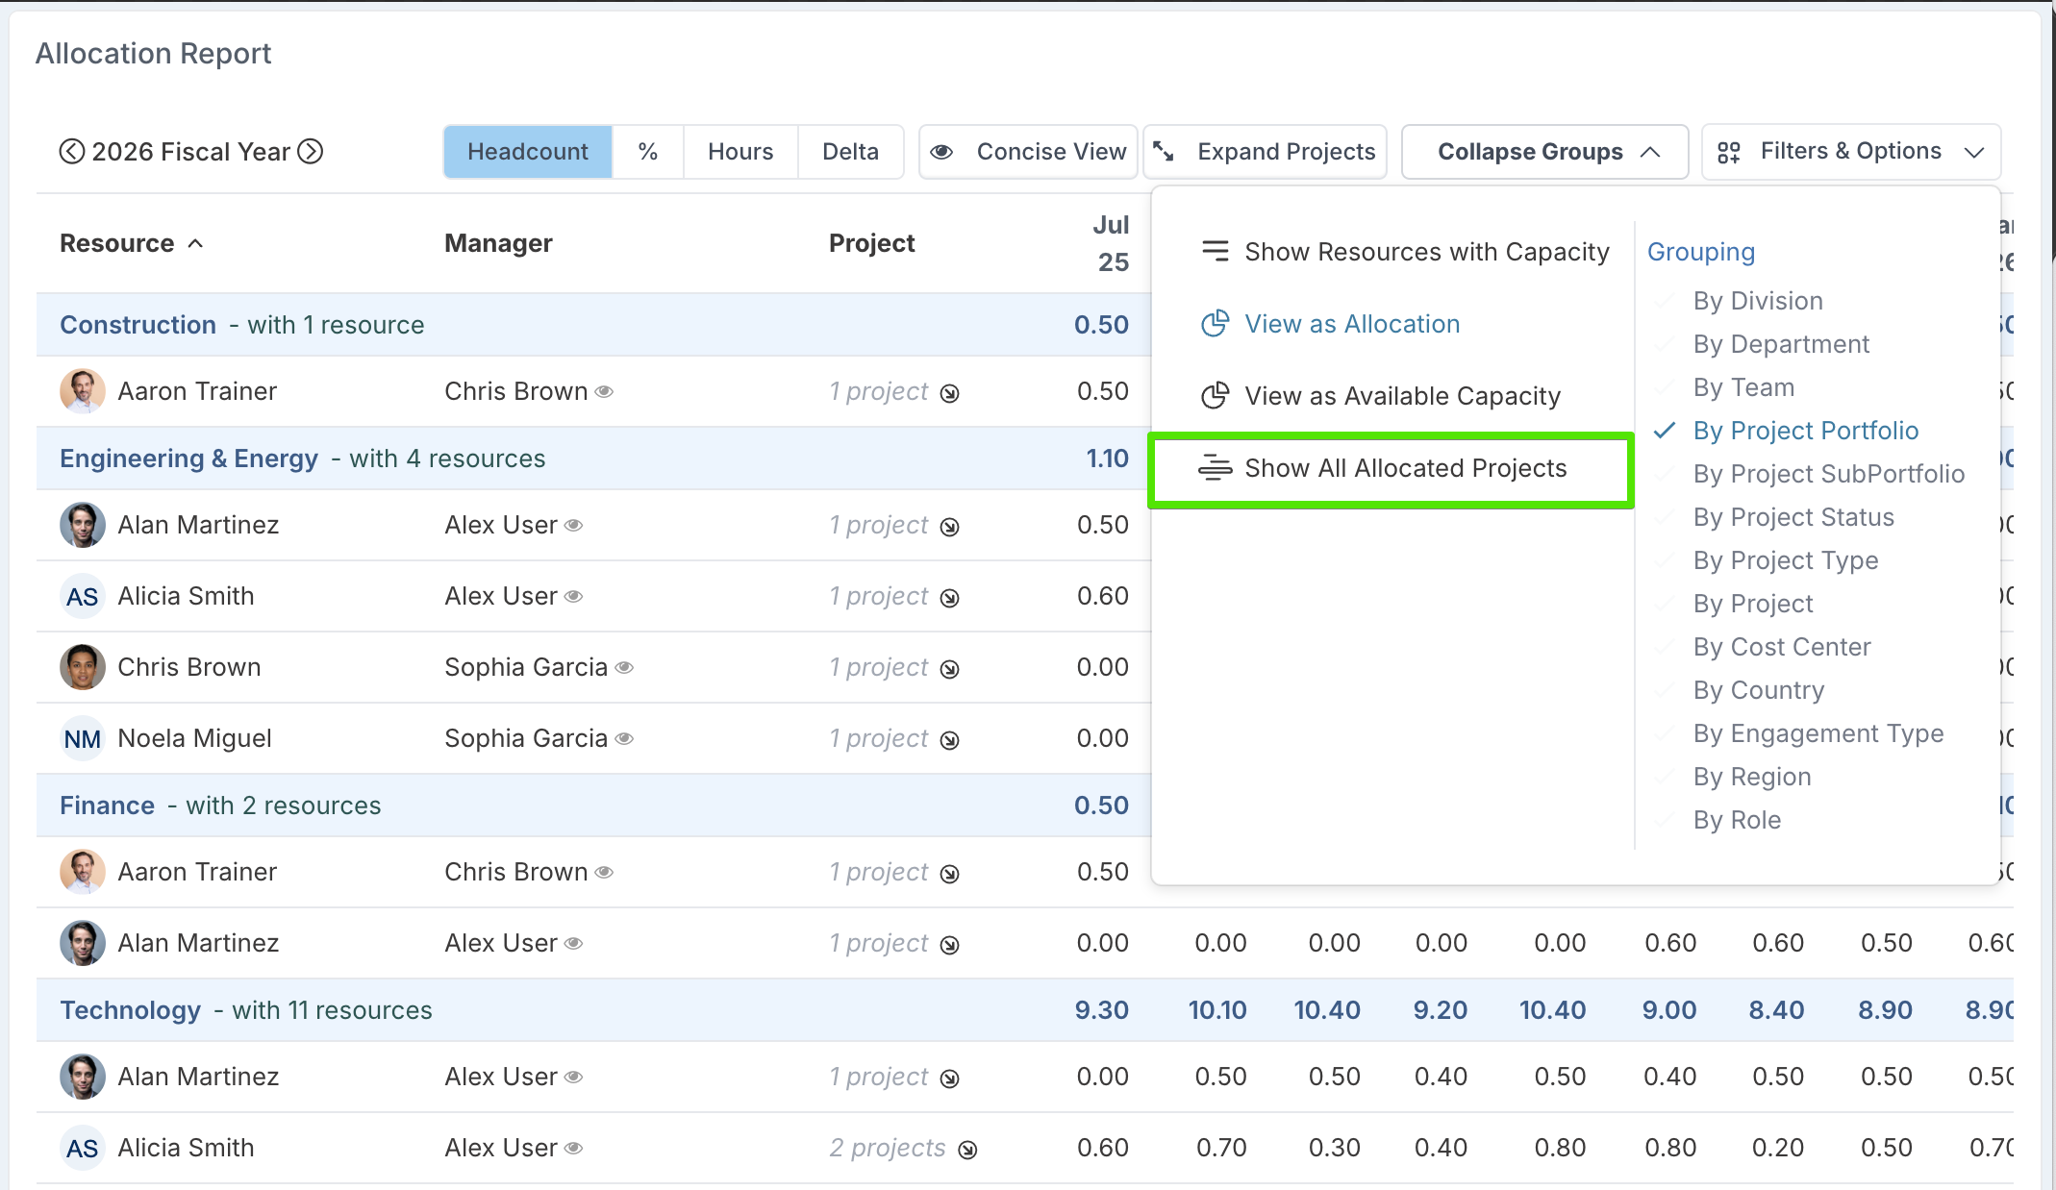The height and width of the screenshot is (1190, 2056).
Task: Click the Filters & Options grid icon
Action: [x=1728, y=152]
